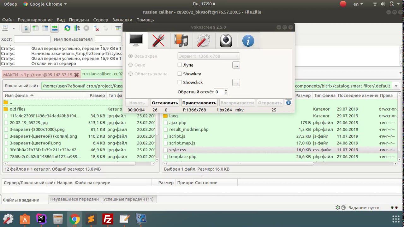Launch the system settings tool from dock
Screen dimensions: 404x227
click(x=8, y=219)
